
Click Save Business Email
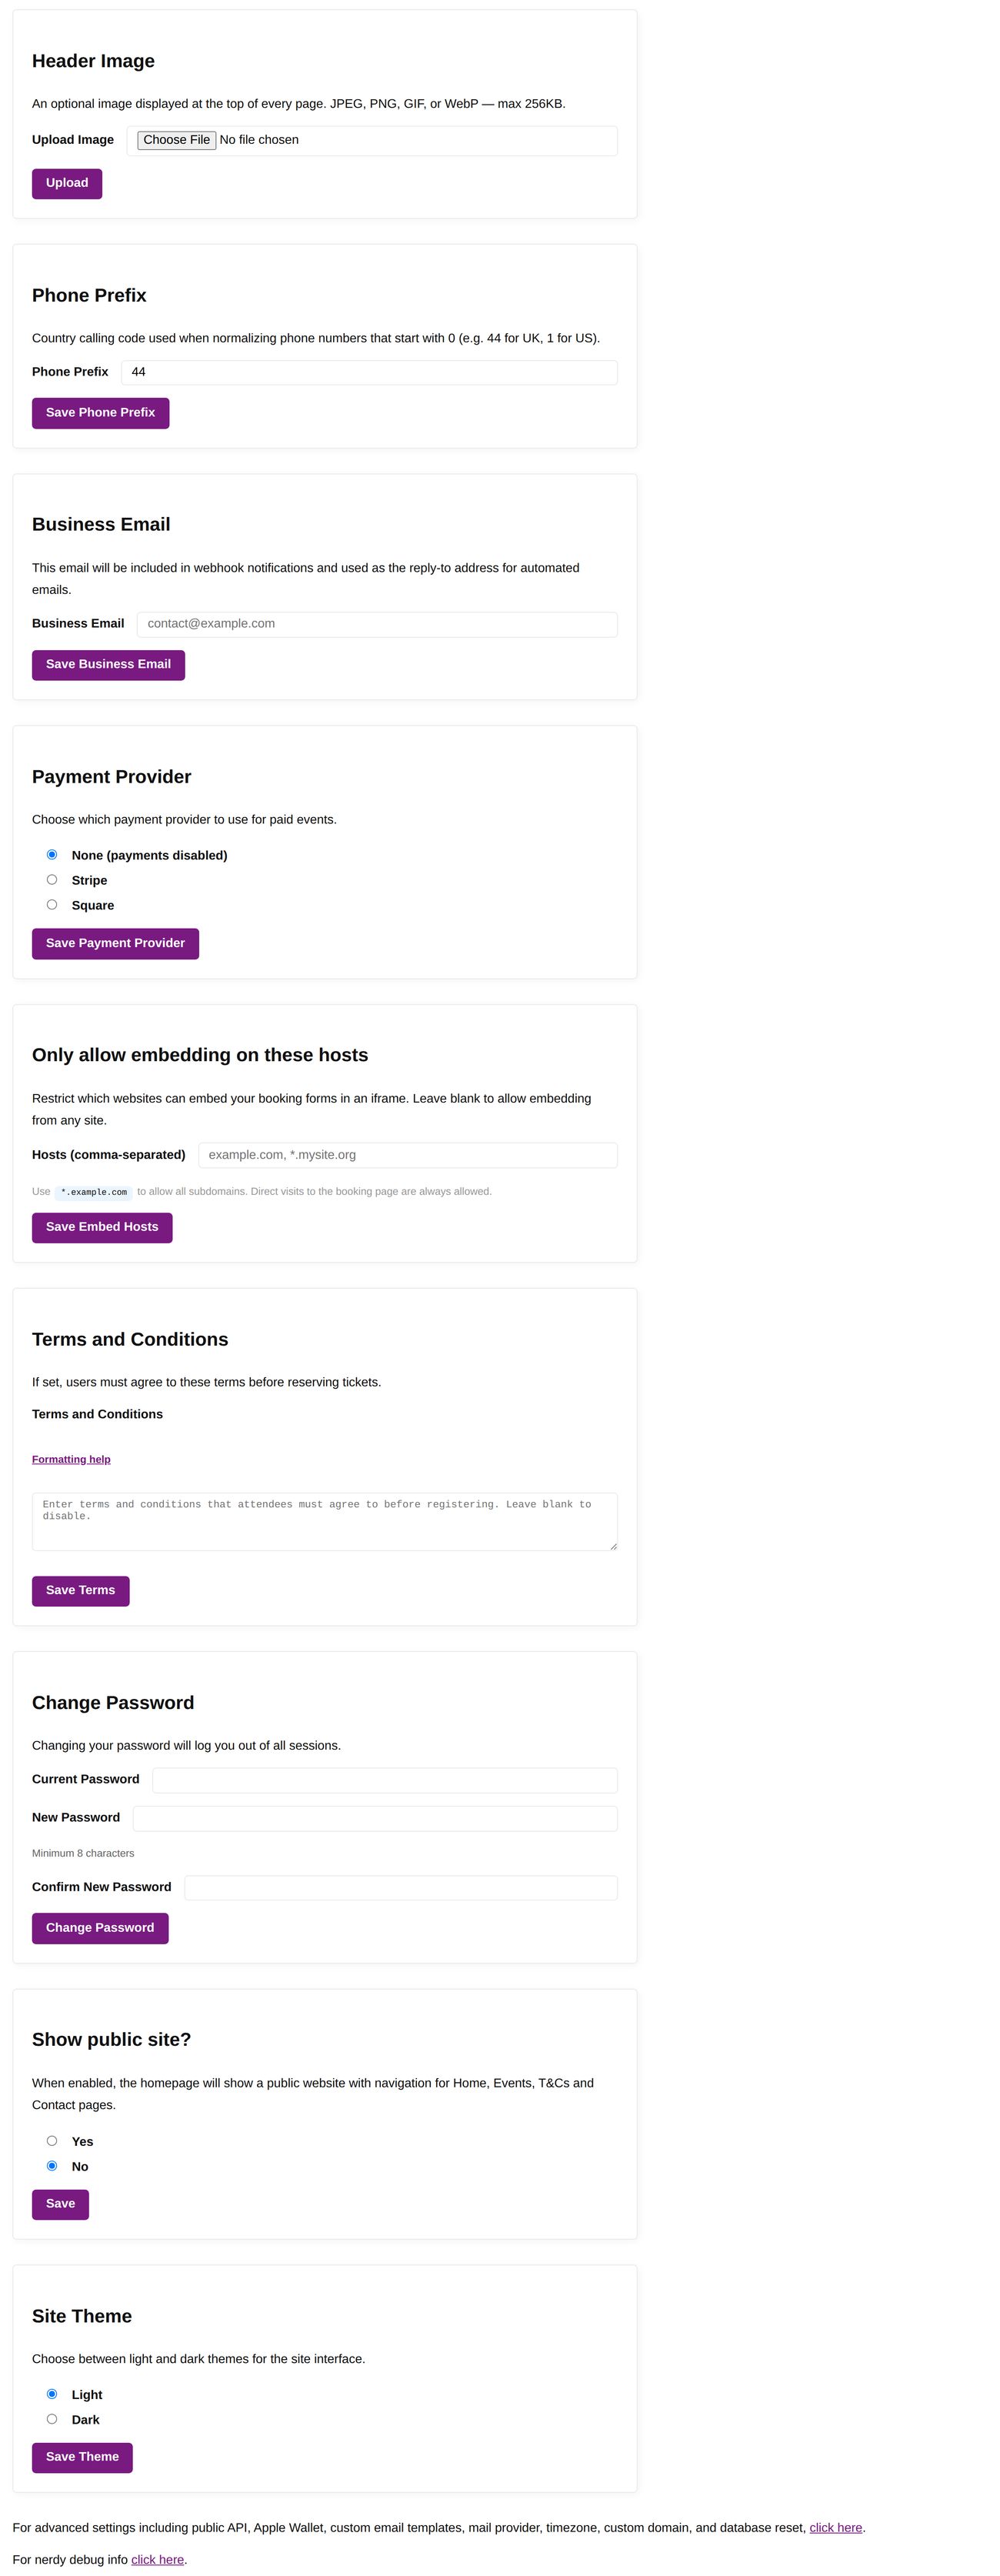108,664
